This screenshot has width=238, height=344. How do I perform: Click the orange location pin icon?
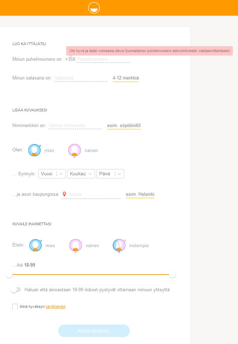click(x=64, y=194)
